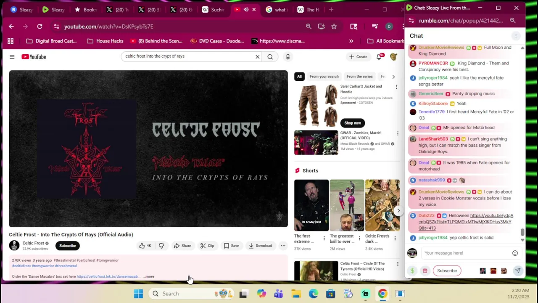Click the Rumble chat message field
The height and width of the screenshot is (303, 538).
pyautogui.click(x=466, y=253)
